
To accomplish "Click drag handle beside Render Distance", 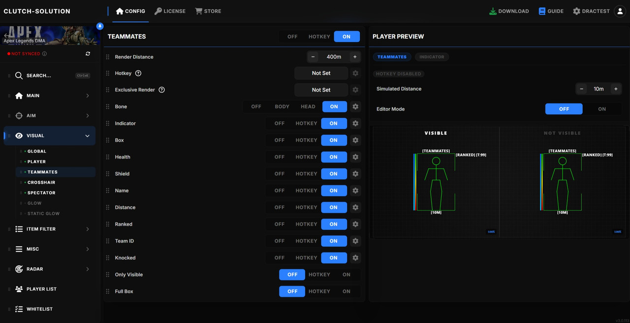I will pos(108,57).
